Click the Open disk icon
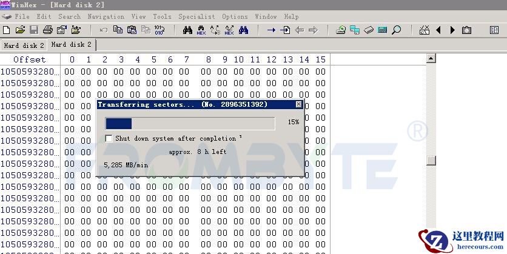The height and width of the screenshot is (254, 507). pyautogui.click(x=340, y=30)
